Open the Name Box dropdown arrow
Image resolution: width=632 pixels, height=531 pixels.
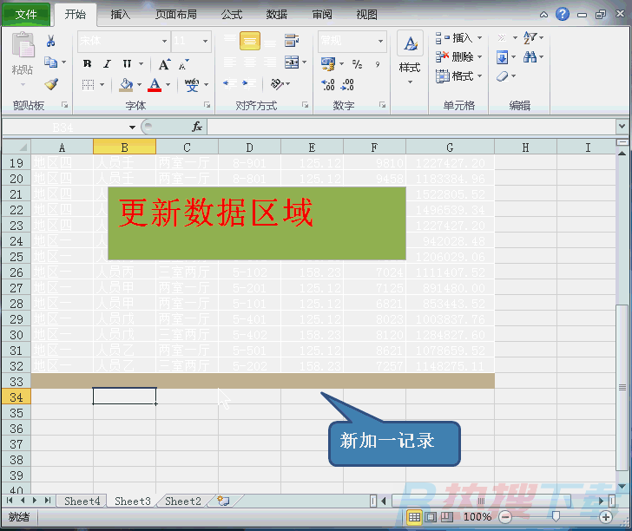tap(132, 128)
